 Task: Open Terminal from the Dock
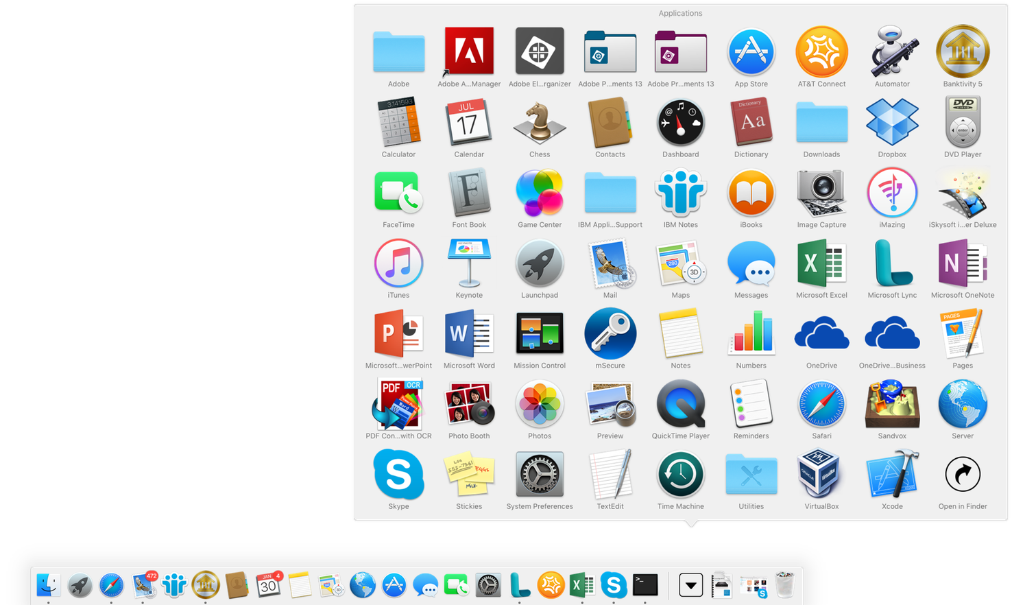point(645,584)
